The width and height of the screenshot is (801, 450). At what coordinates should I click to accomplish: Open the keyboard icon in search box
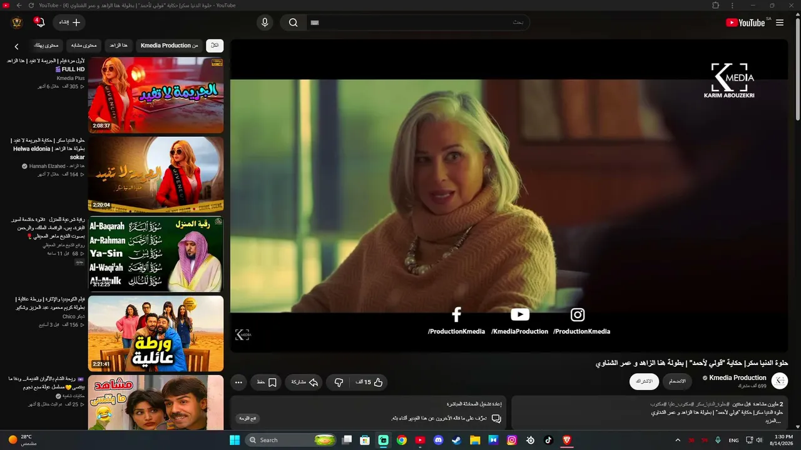pyautogui.click(x=315, y=22)
